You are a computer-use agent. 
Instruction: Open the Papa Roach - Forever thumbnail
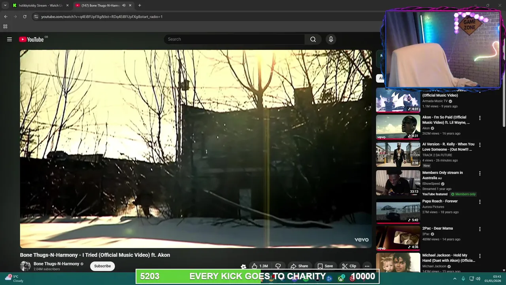(x=398, y=211)
